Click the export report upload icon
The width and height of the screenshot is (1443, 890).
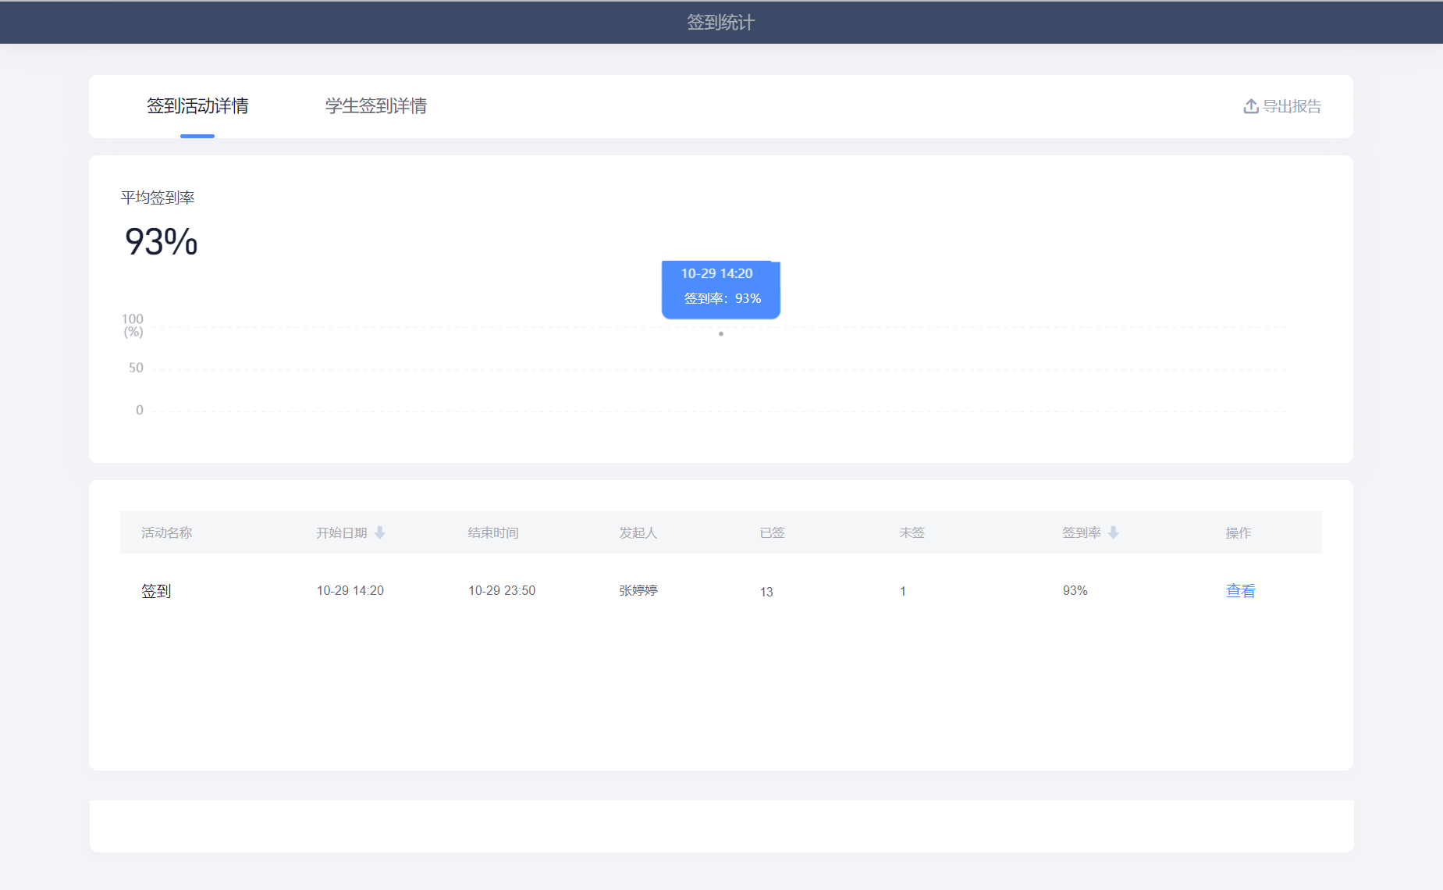click(x=1250, y=106)
